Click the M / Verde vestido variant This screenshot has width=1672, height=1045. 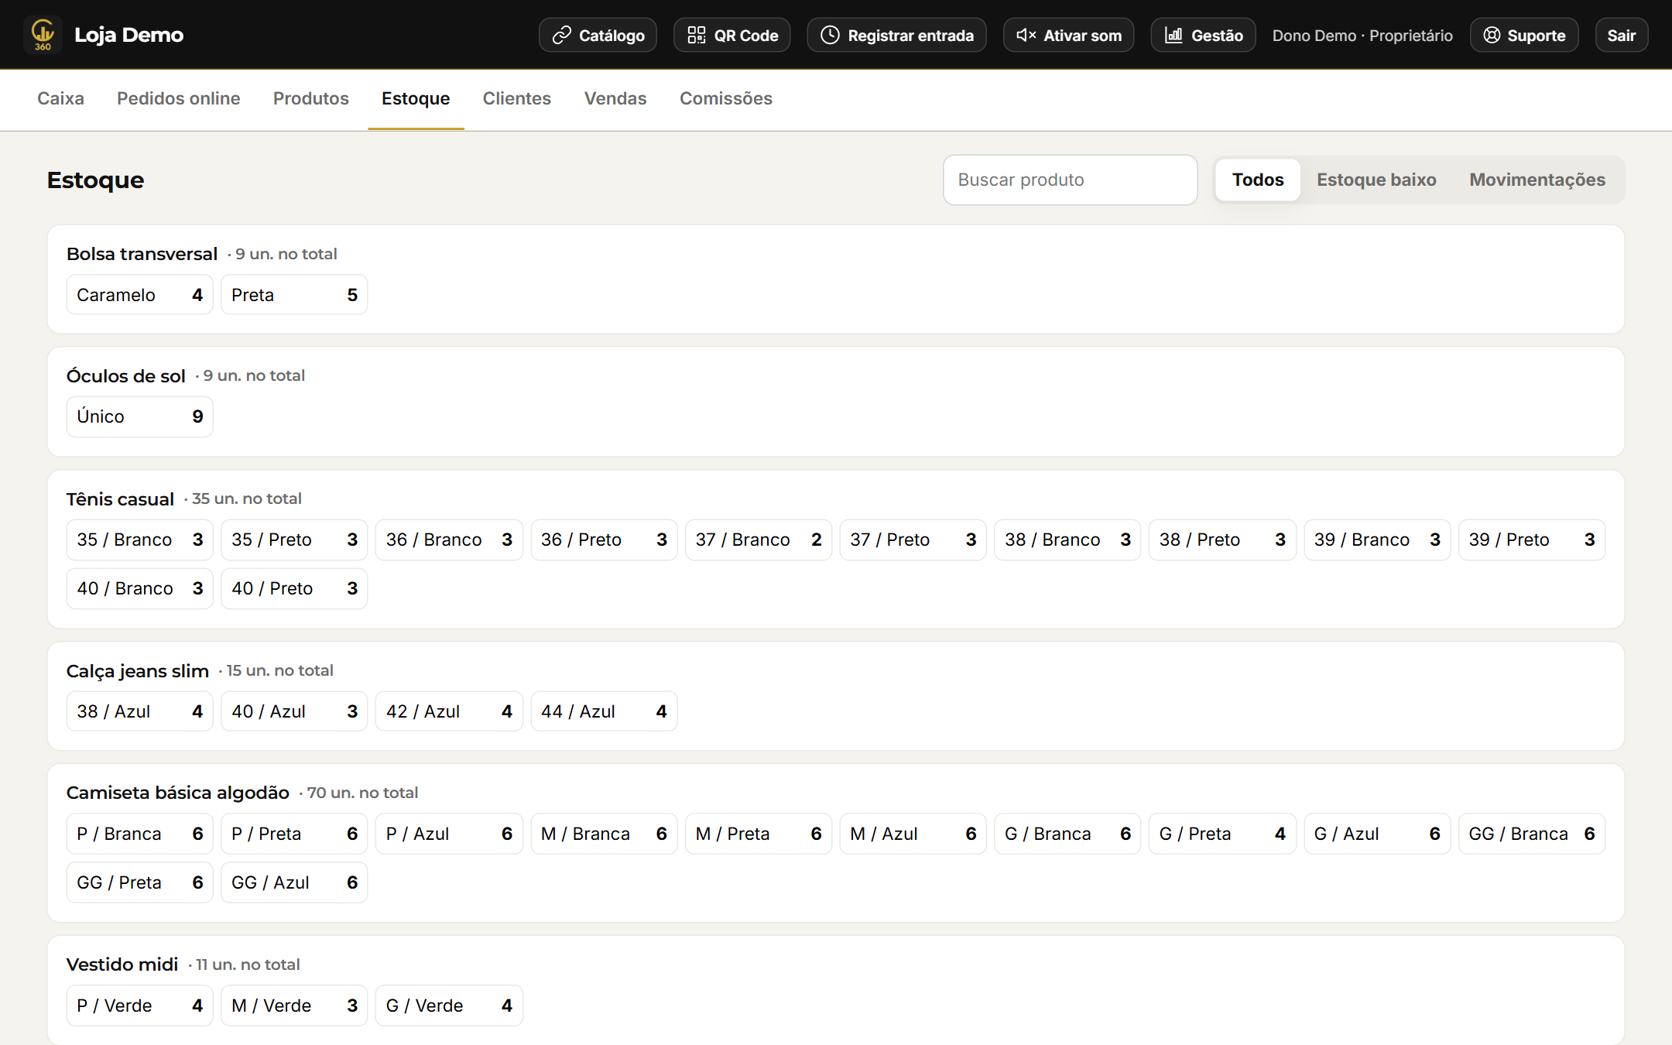click(294, 1006)
